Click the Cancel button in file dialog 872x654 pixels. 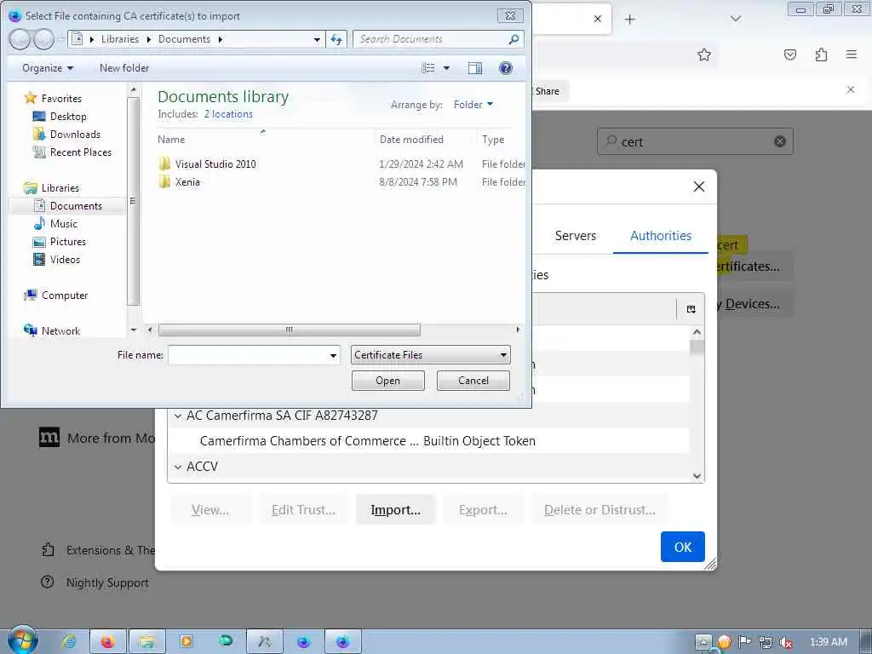coord(473,381)
